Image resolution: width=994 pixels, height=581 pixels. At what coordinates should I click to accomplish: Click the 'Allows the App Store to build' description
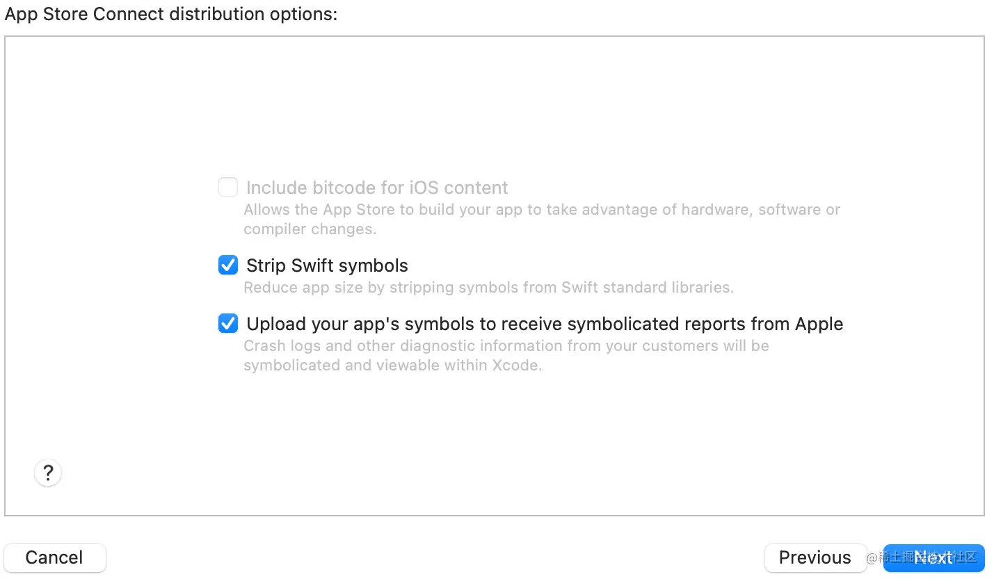542,209
